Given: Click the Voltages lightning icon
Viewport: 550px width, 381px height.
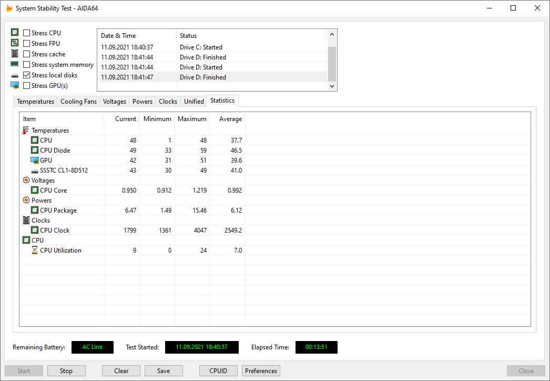Looking at the screenshot, I should pos(26,180).
